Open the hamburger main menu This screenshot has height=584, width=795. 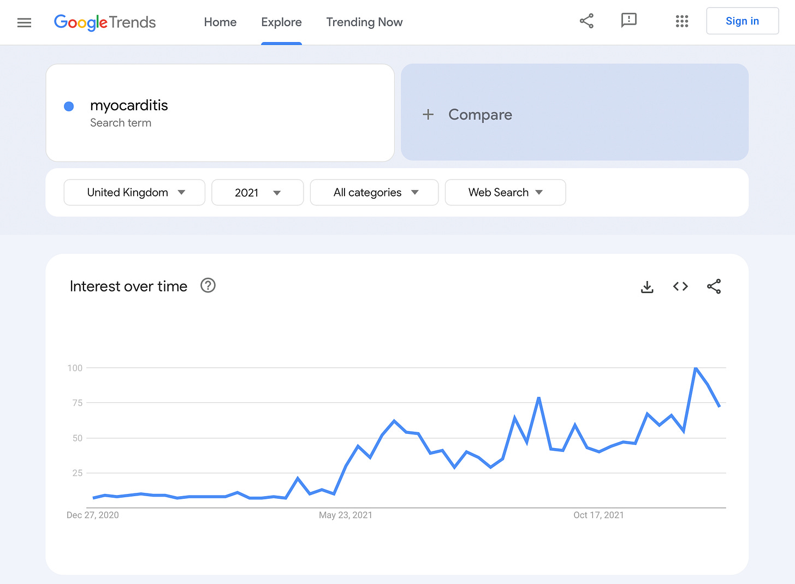click(x=24, y=22)
